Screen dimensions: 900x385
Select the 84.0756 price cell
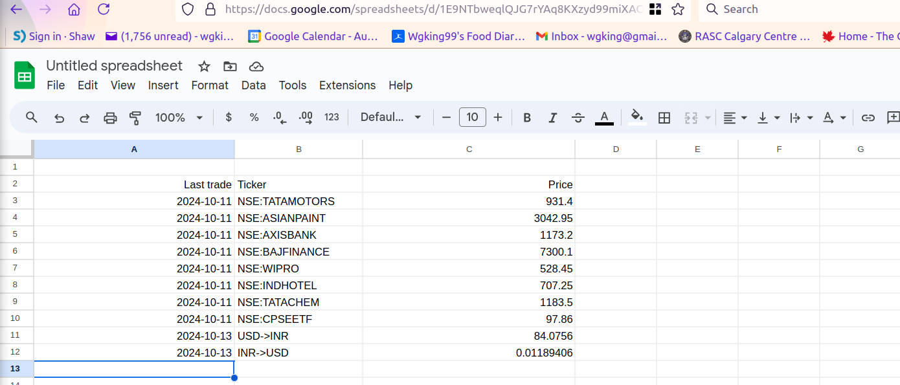[469, 336]
